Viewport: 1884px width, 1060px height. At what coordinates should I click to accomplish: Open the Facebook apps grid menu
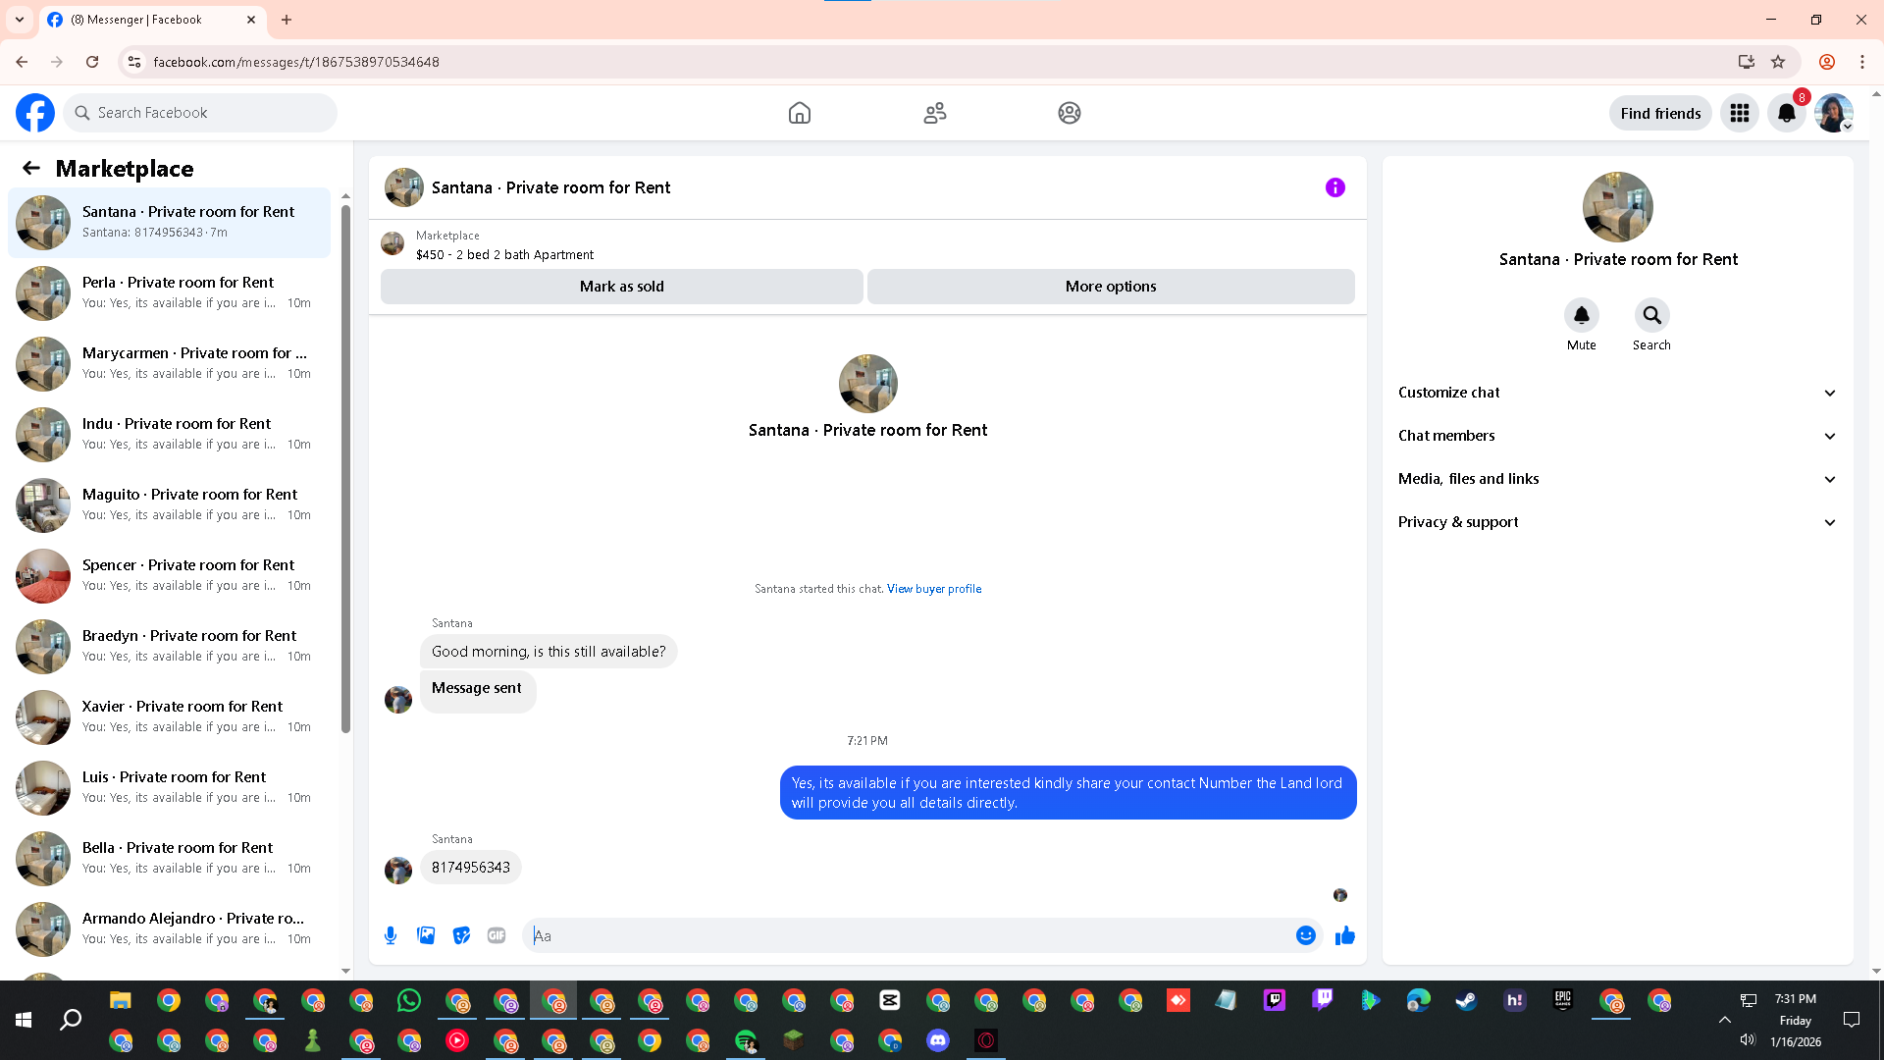1739,113
